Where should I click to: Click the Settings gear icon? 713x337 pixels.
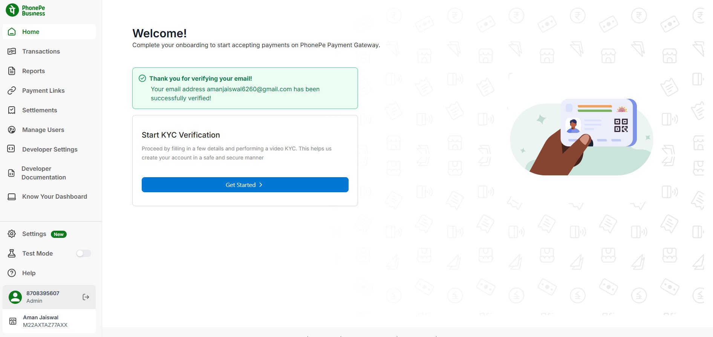pyautogui.click(x=12, y=234)
